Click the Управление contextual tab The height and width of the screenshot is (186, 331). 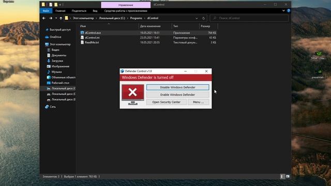[x=126, y=5]
